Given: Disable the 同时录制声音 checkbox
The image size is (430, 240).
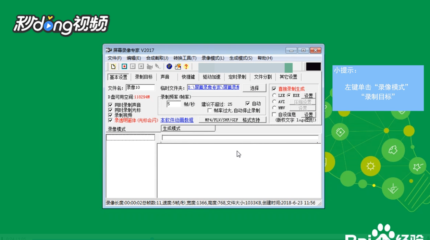Looking at the screenshot, I should pyautogui.click(x=110, y=106).
